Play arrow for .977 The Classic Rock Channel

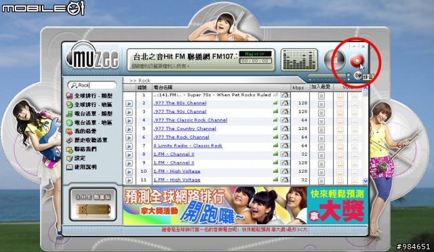[129, 121]
